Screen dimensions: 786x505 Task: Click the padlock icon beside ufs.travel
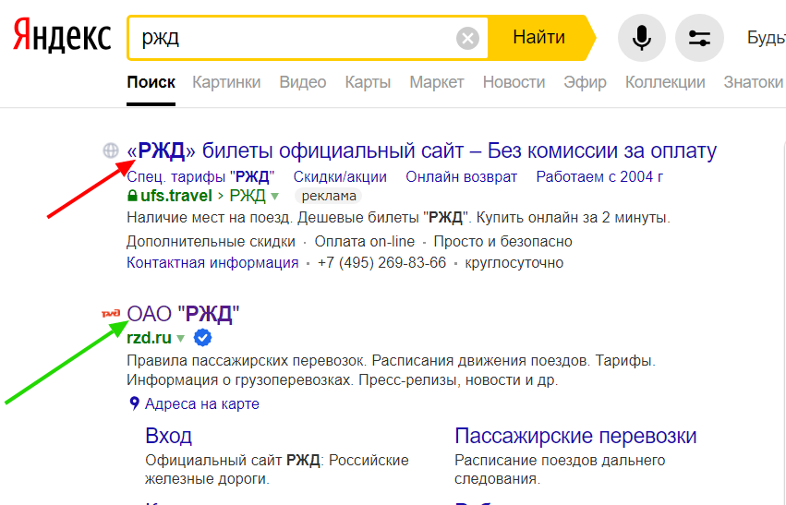(132, 196)
